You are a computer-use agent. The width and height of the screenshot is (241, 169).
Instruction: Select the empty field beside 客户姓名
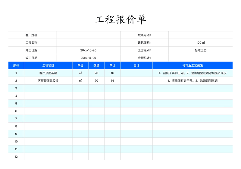[x=88, y=35]
